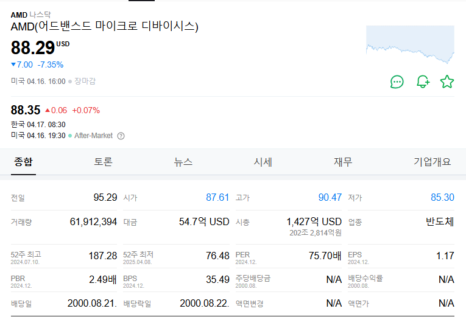The image size is (466, 317).
Task: Click the 배당수익률 label
Action: [x=365, y=279]
